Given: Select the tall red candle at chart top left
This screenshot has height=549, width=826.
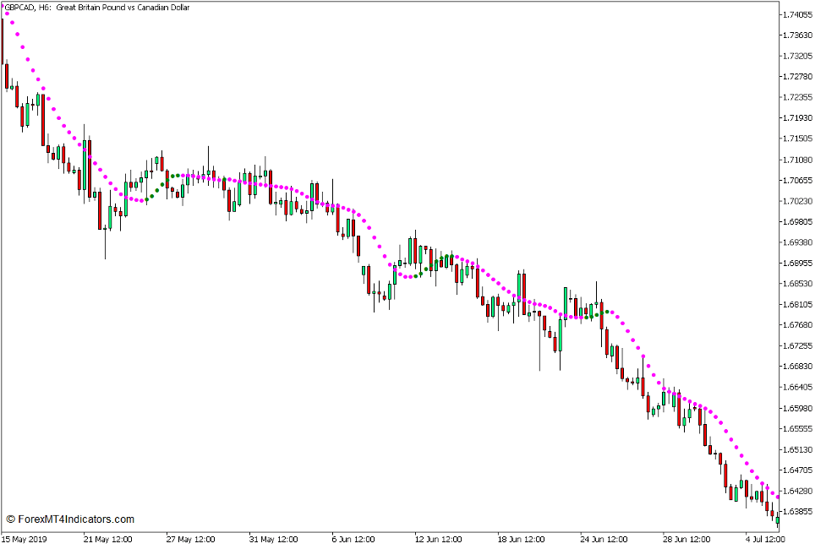Looking at the screenshot, I should pyautogui.click(x=4, y=38).
